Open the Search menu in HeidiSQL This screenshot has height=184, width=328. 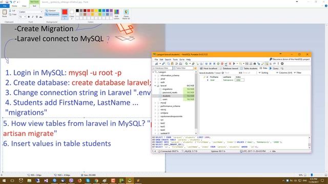(x=168, y=59)
